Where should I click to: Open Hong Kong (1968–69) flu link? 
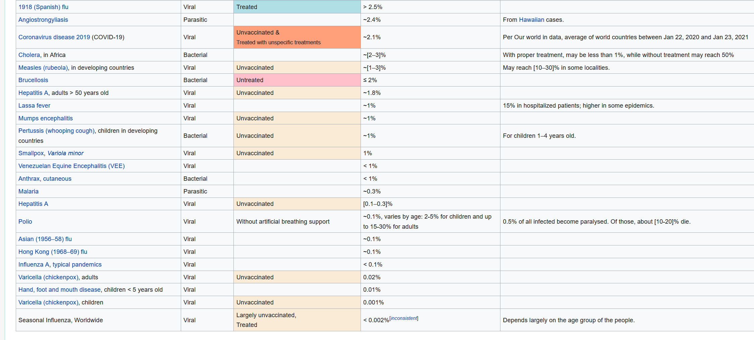tap(53, 252)
